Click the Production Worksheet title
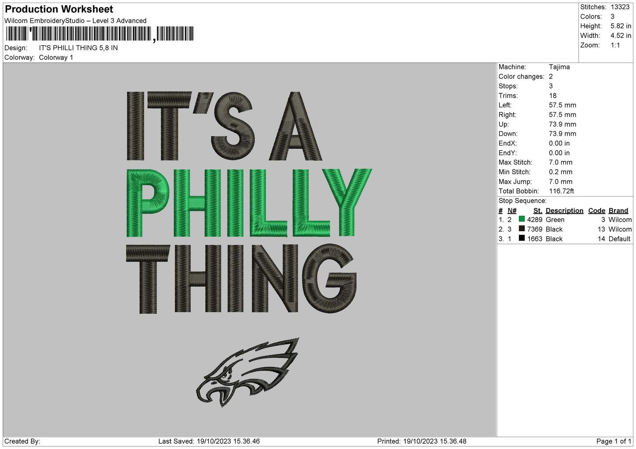The image size is (636, 449). (59, 9)
